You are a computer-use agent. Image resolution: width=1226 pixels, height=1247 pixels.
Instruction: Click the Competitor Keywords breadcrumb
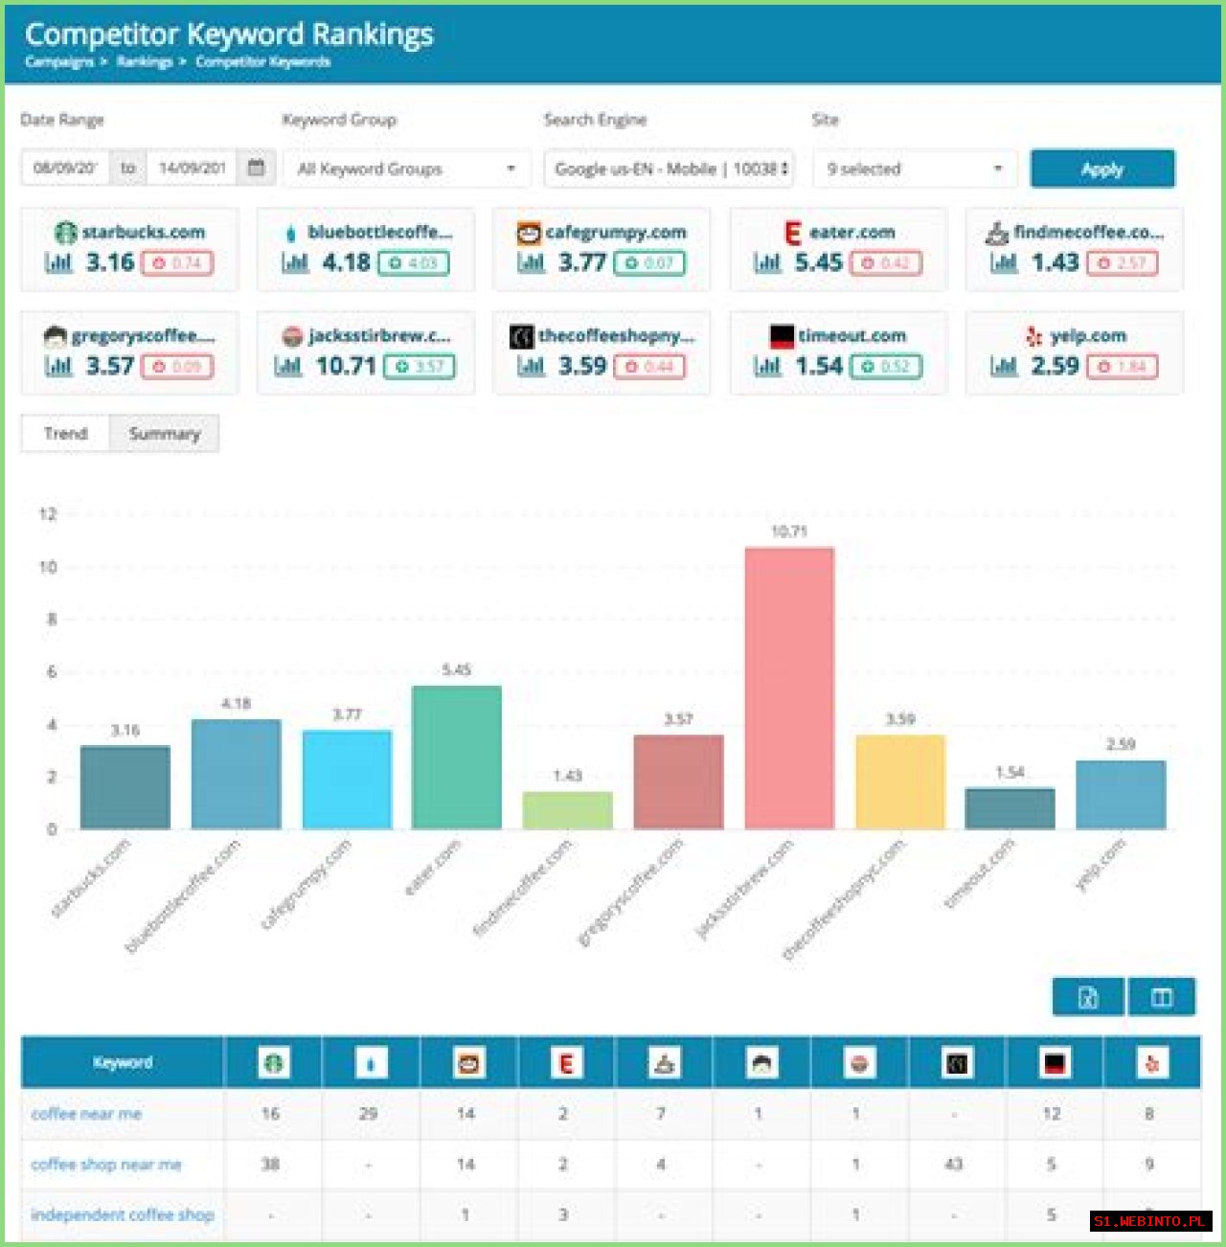pyautogui.click(x=263, y=61)
